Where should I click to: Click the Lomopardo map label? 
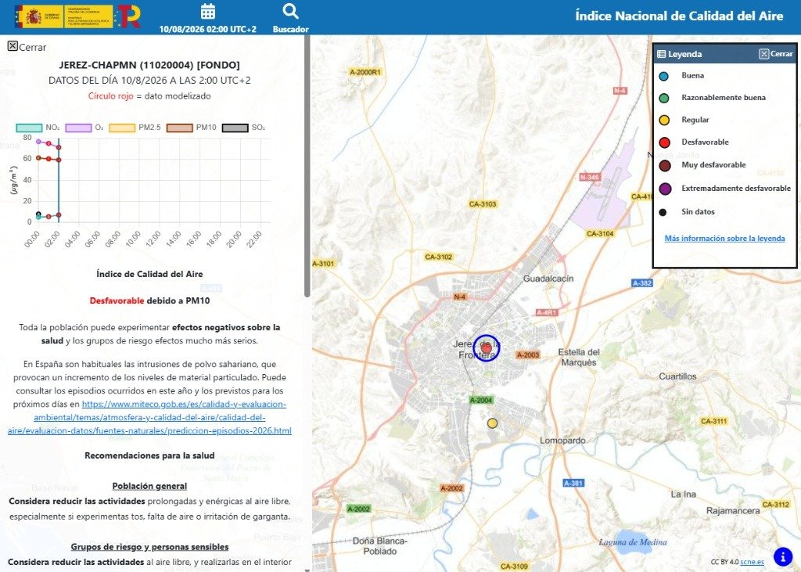pos(562,440)
